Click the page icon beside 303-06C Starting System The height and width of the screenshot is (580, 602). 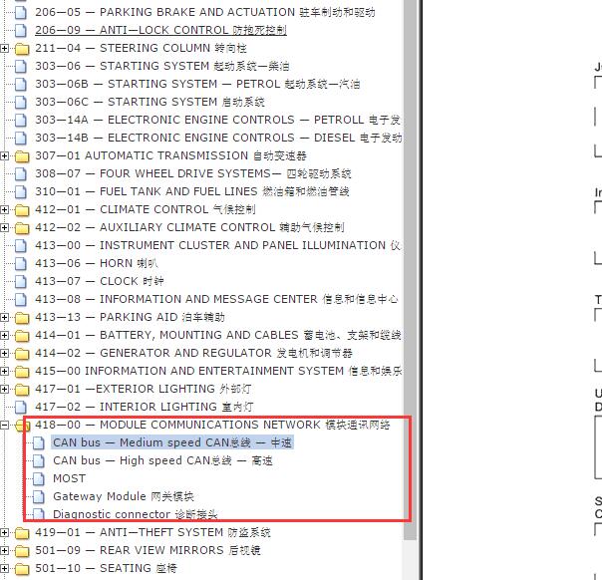point(21,102)
